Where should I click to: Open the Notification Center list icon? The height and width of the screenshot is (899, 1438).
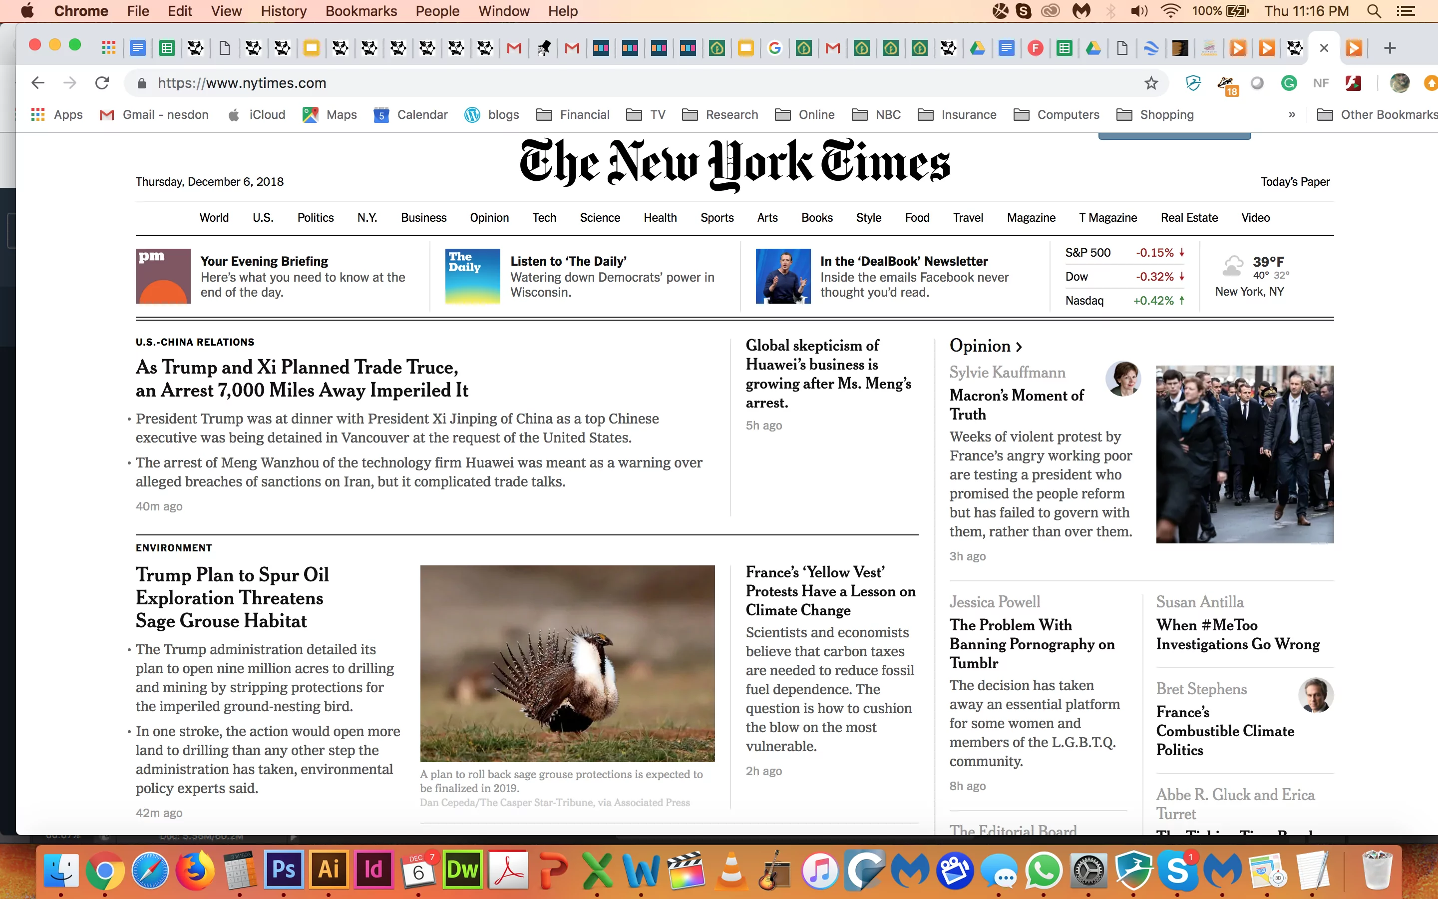pyautogui.click(x=1406, y=11)
